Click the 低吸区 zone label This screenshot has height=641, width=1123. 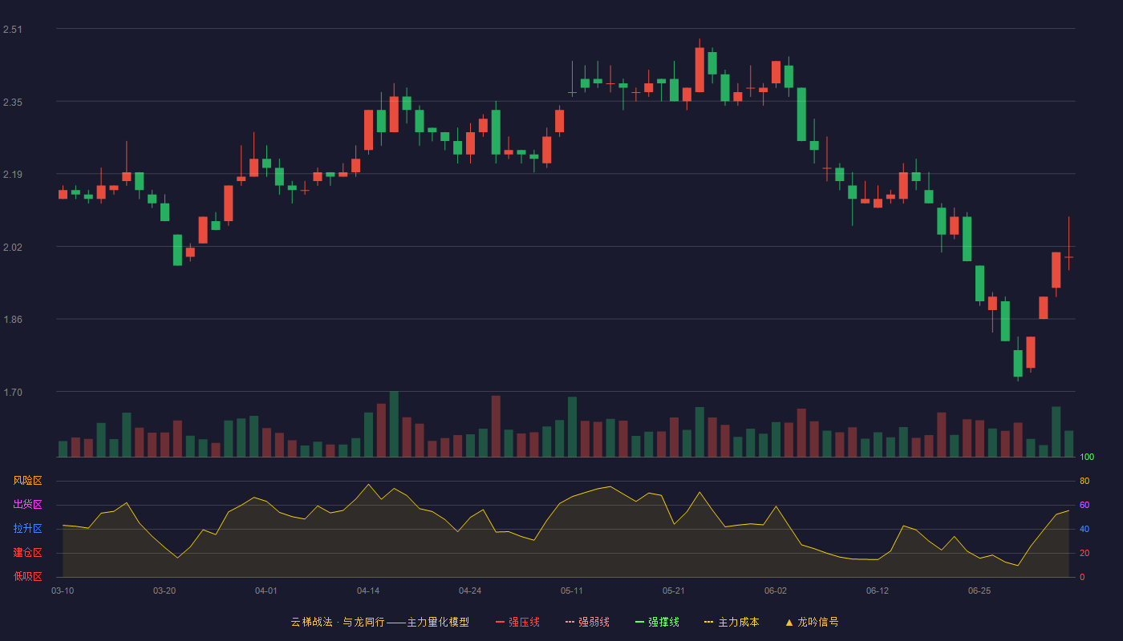point(27,577)
